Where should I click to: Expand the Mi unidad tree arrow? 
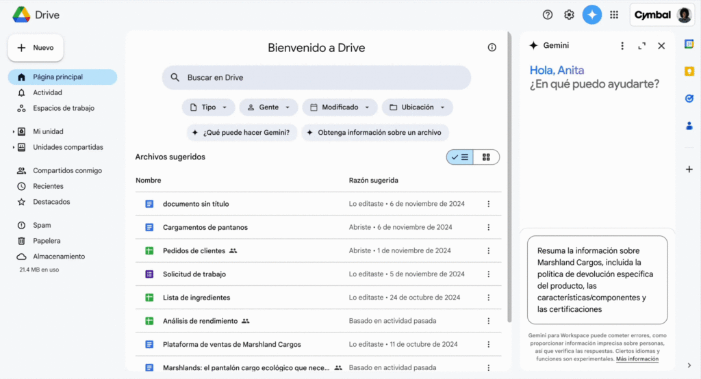pos(14,132)
